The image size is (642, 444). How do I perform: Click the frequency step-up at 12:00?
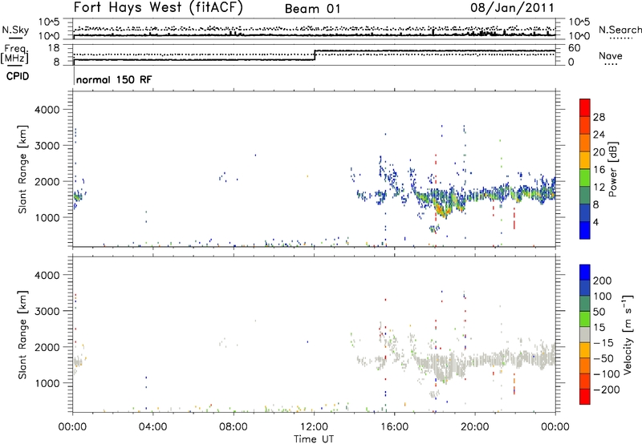coord(315,55)
